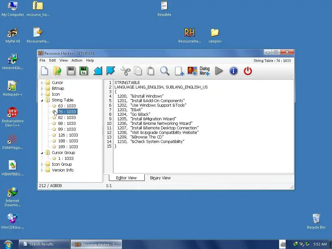Select the Recycle Bin icon
Screen dimensions: 332x249
pyautogui.click(x=316, y=221)
